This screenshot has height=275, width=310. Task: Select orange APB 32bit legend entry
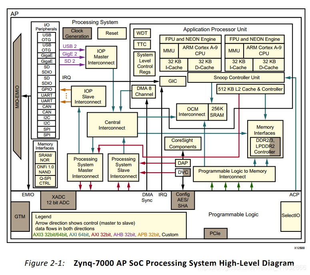coord(148,235)
